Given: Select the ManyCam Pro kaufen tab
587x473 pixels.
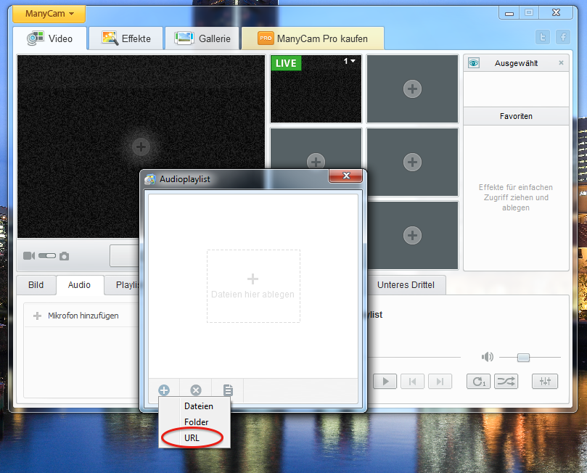Looking at the screenshot, I should [313, 38].
